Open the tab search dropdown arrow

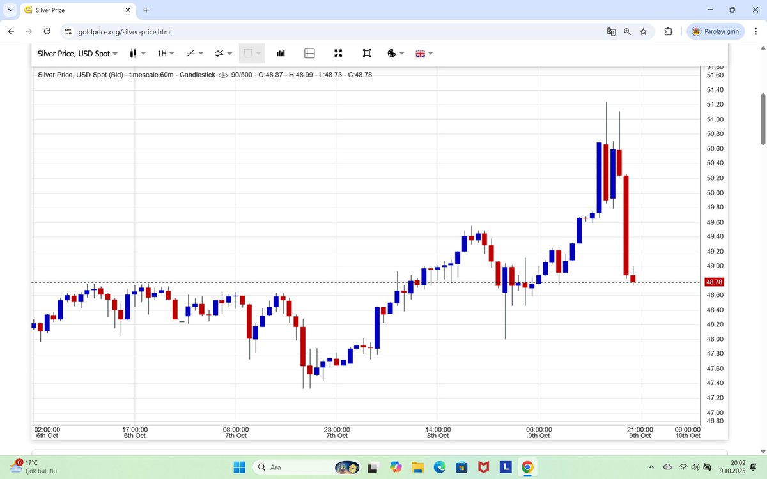click(x=10, y=10)
